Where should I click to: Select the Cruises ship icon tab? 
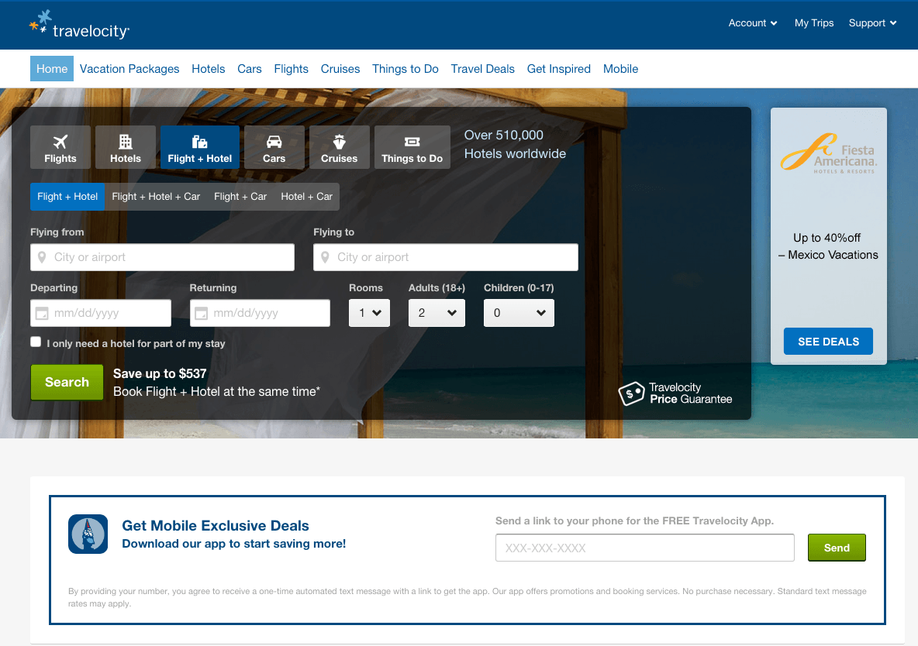click(x=339, y=147)
